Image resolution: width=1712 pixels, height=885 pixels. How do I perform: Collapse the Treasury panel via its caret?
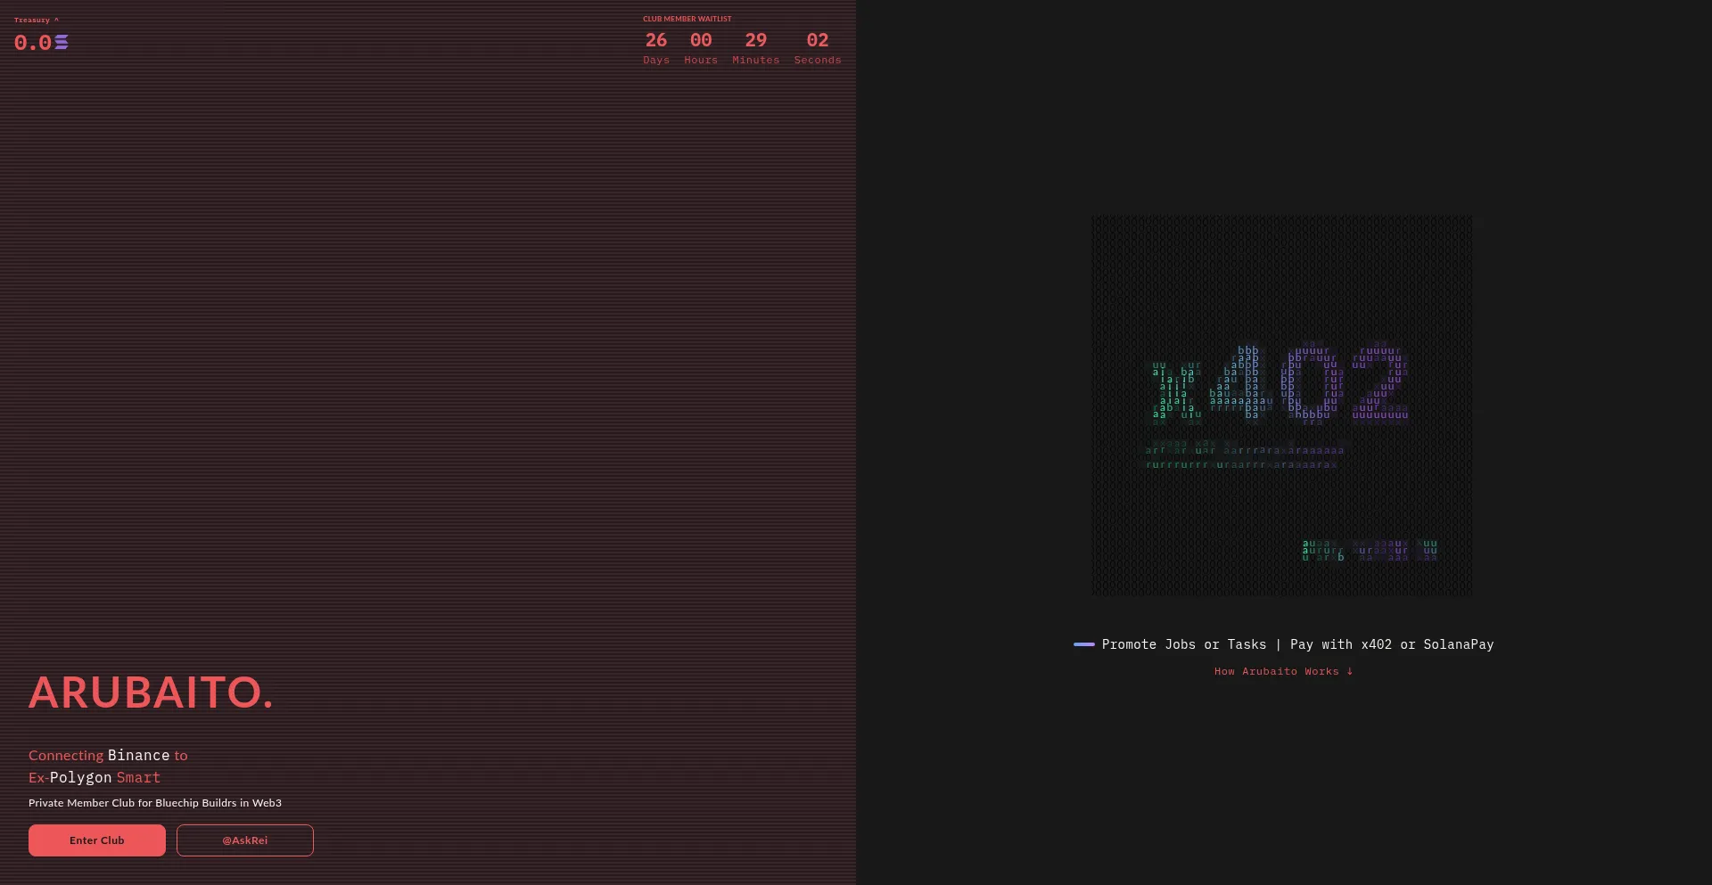pyautogui.click(x=56, y=20)
